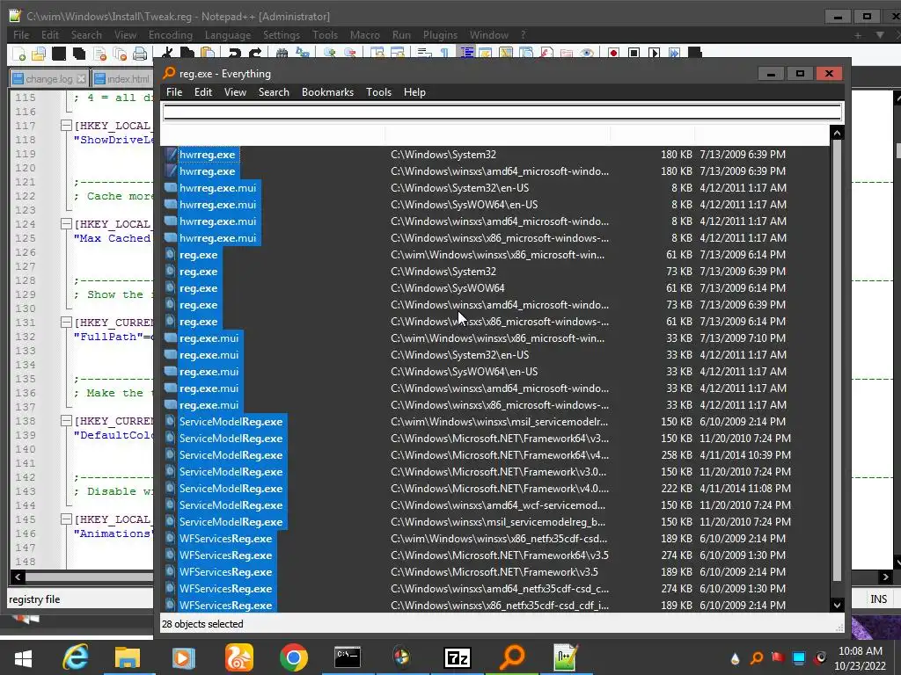The image size is (901, 675).
Task: Select reg.exe in C:\Windows\SysWOW64
Action: 495,288
